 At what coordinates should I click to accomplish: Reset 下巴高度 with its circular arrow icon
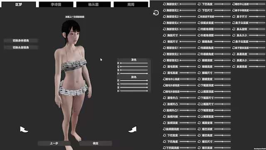click(x=199, y=4)
